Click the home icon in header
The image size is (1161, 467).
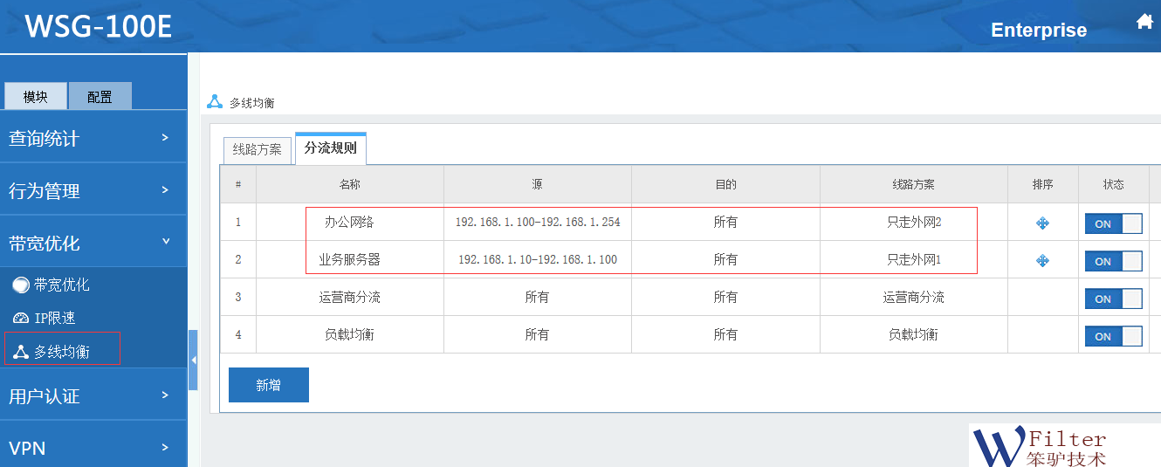1144,23
